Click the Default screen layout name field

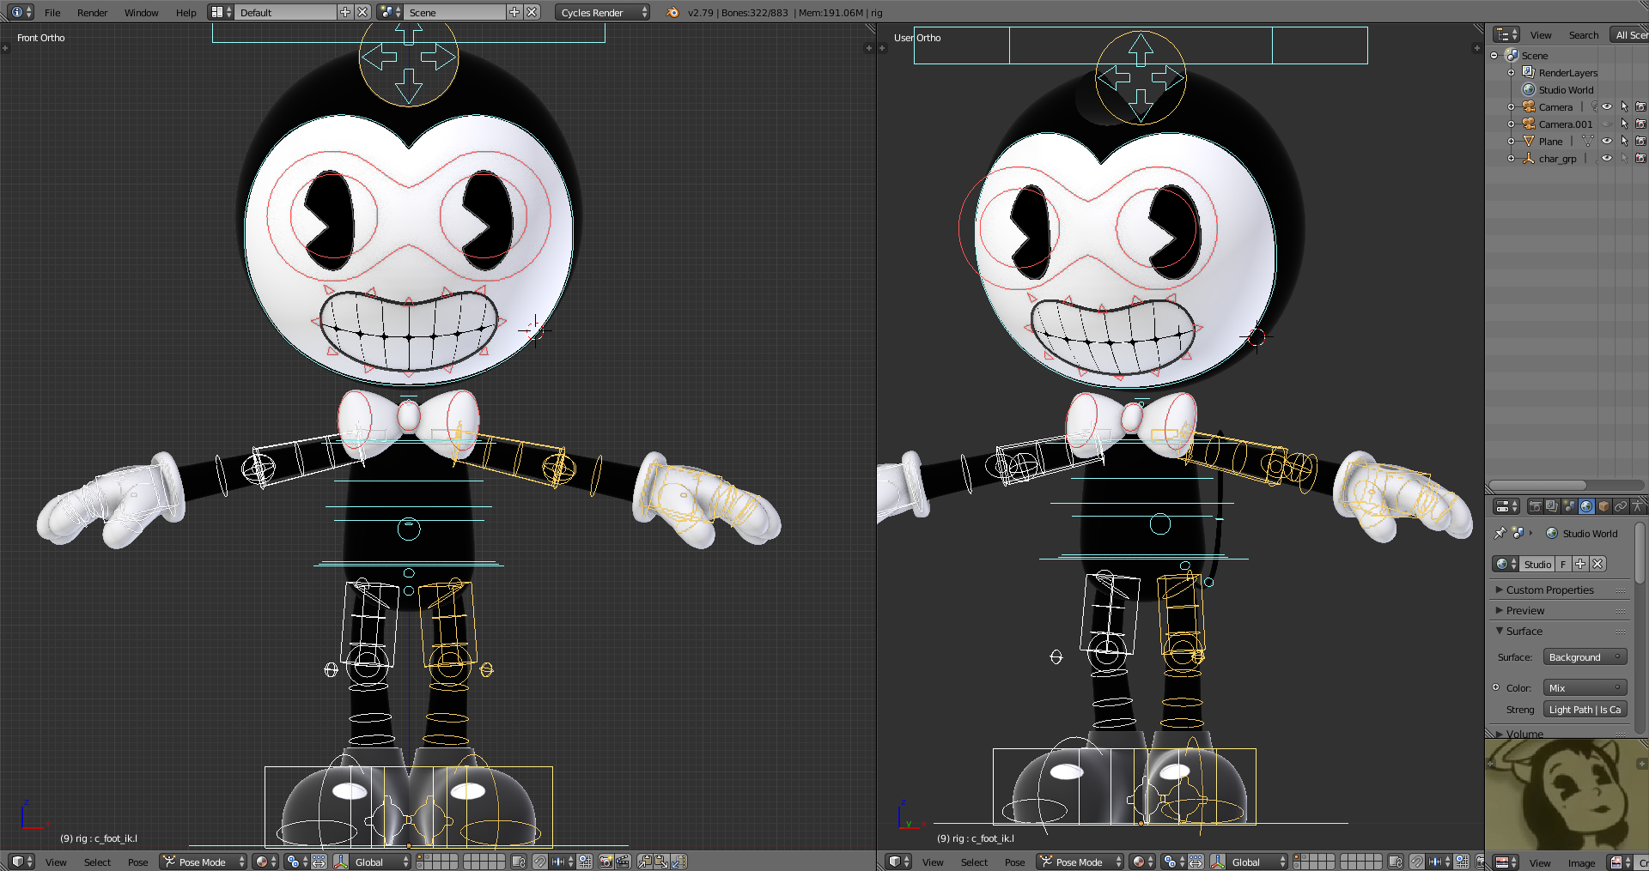286,13
